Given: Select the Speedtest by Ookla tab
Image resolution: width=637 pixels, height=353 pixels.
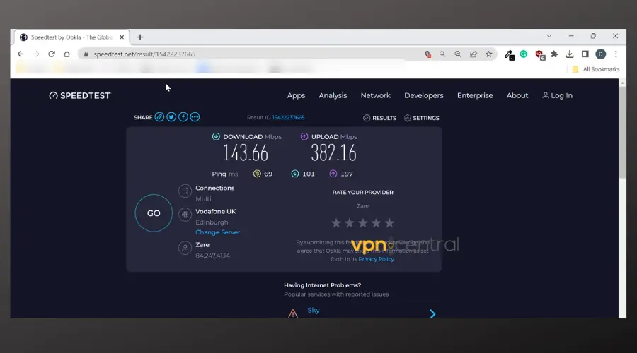Looking at the screenshot, I should tap(72, 37).
